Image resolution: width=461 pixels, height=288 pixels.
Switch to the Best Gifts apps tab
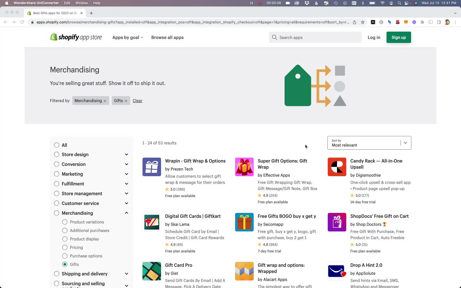click(x=55, y=13)
